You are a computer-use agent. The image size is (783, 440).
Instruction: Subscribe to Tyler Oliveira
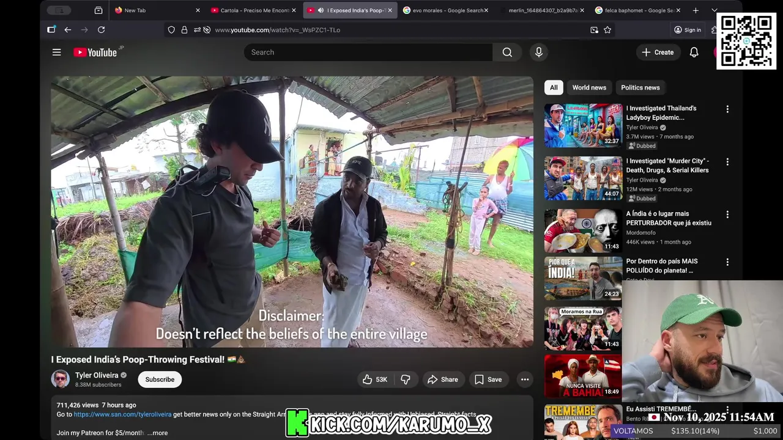[x=160, y=380]
